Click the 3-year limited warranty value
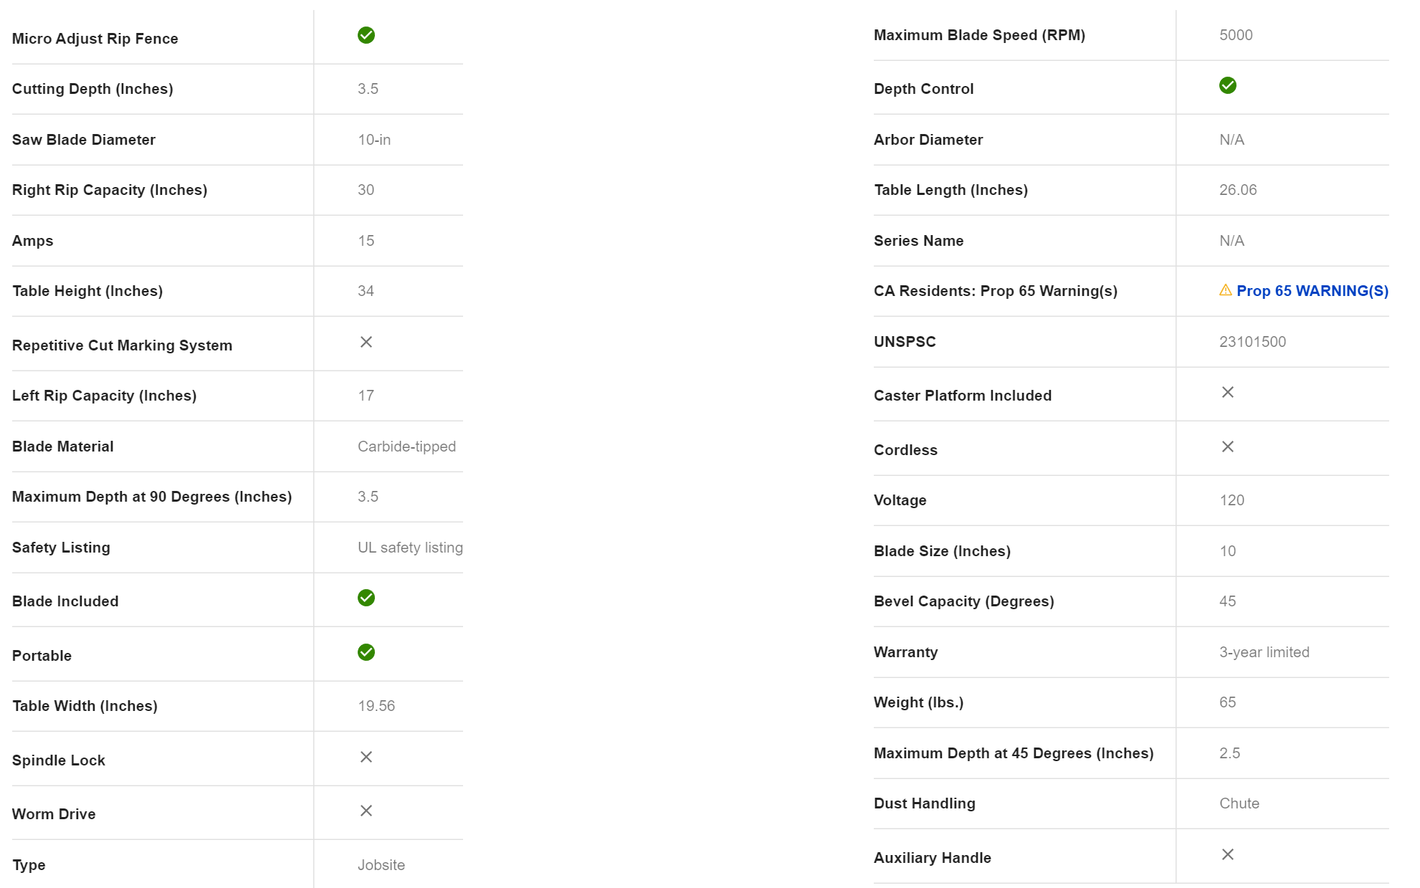 point(1264,652)
